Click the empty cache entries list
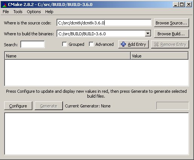 [96, 72]
